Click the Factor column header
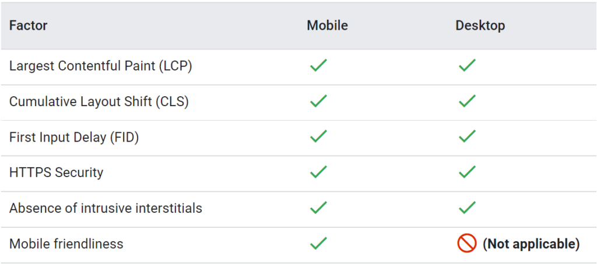 click(28, 26)
